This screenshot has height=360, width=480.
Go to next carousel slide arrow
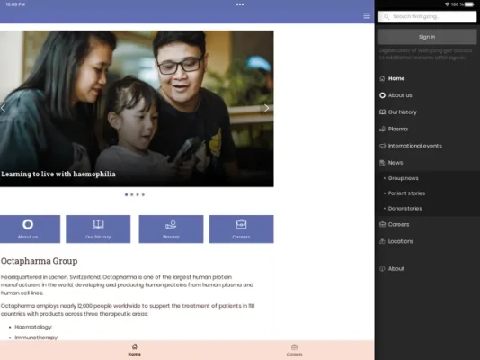tap(267, 108)
